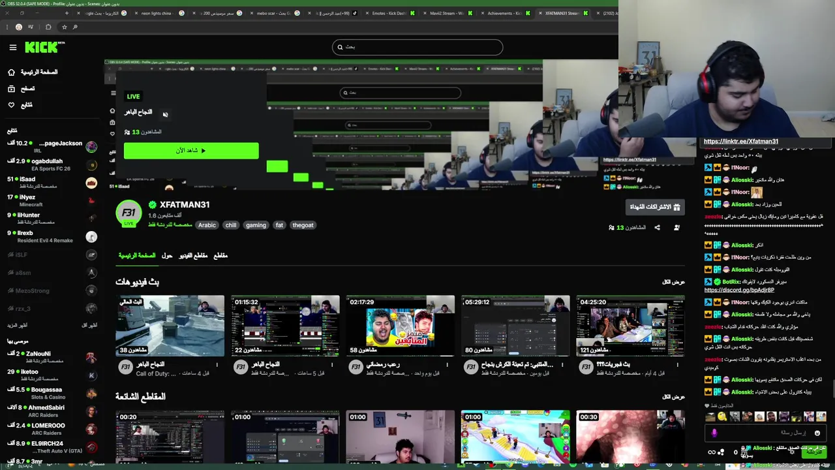835x470 pixels.
Task: Switch to Clips (مقاطع) channel tab
Action: (x=220, y=256)
